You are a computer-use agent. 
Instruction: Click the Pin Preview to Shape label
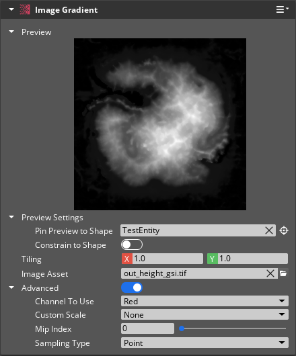coord(74,231)
